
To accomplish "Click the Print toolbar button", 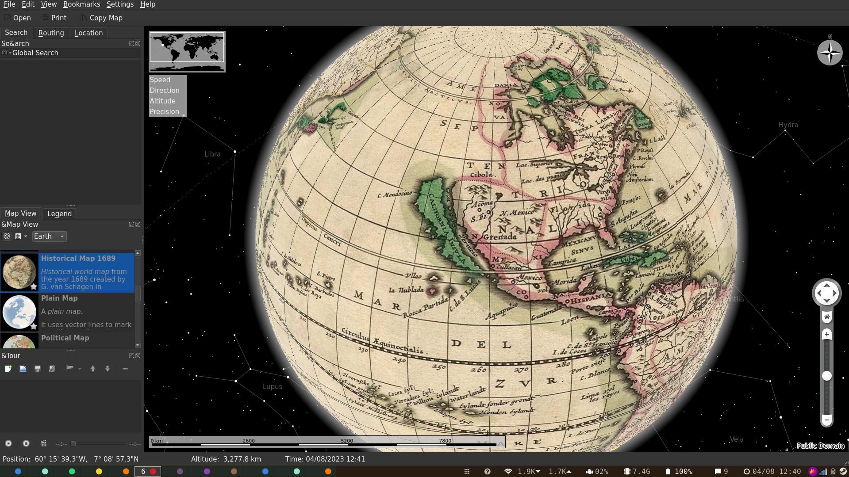I will pyautogui.click(x=54, y=18).
